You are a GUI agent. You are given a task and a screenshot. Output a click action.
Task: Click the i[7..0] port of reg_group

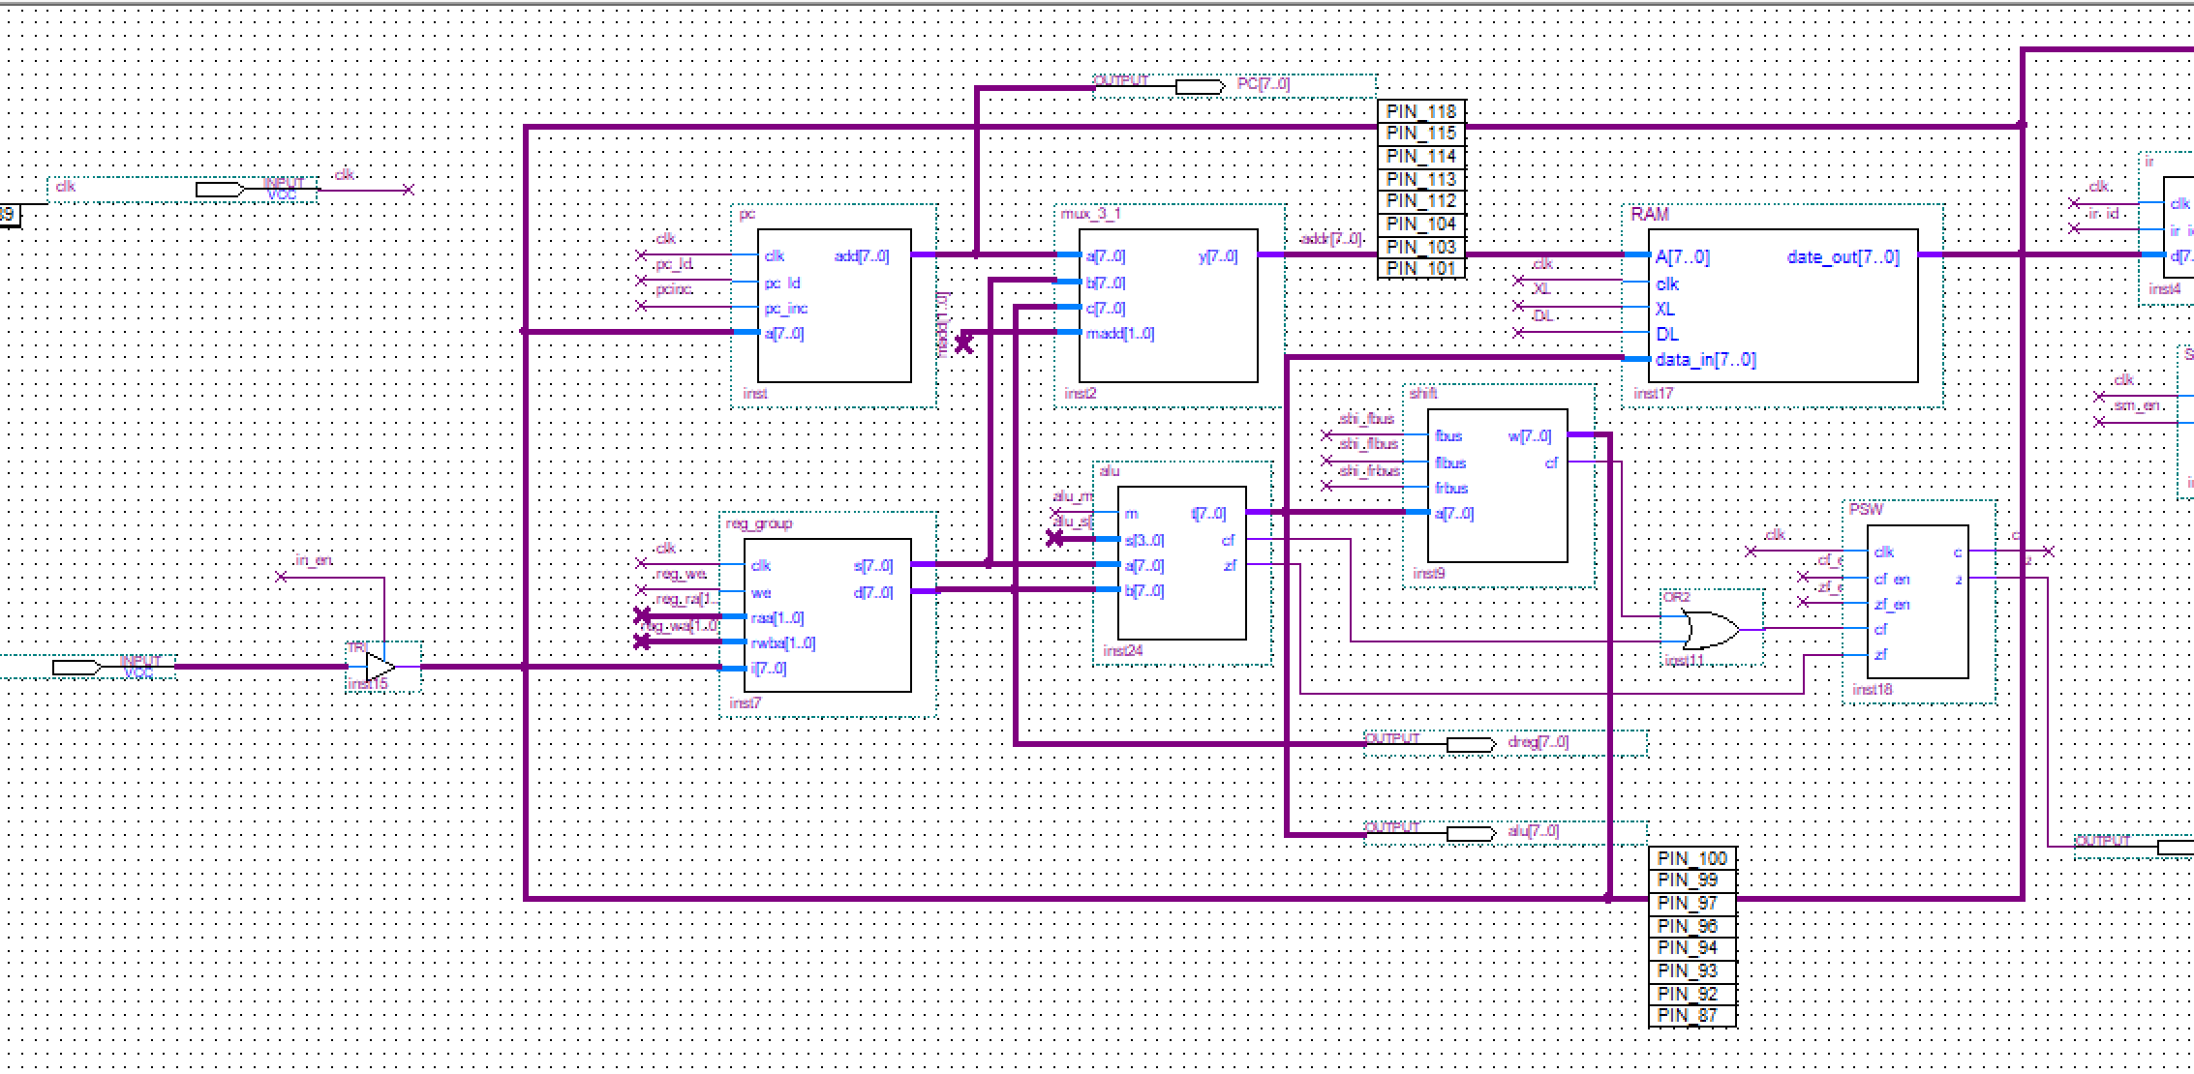769,669
